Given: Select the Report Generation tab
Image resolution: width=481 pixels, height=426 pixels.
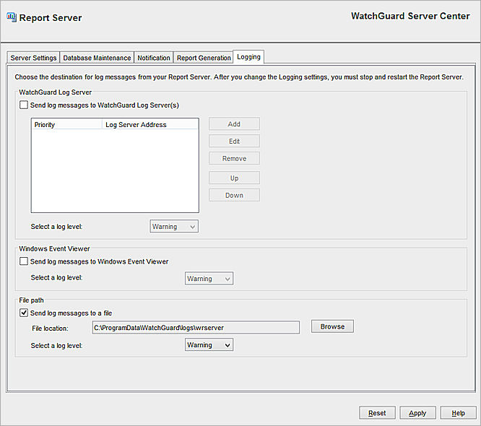Looking at the screenshot, I should coord(204,58).
